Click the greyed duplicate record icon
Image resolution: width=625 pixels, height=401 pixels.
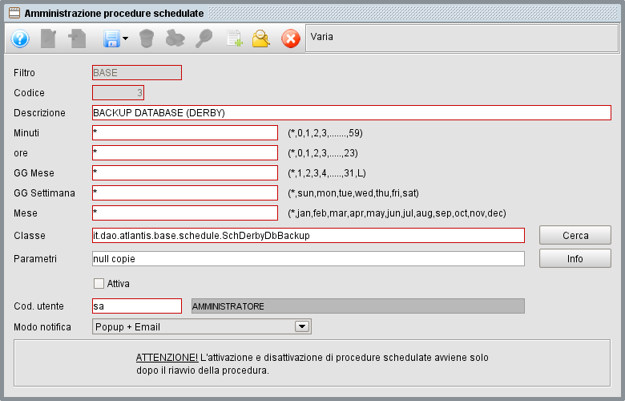click(x=77, y=38)
